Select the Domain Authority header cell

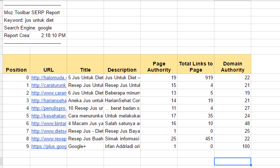point(233,67)
